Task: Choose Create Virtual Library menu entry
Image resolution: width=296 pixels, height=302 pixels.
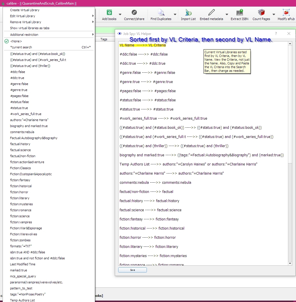Action: (49, 10)
